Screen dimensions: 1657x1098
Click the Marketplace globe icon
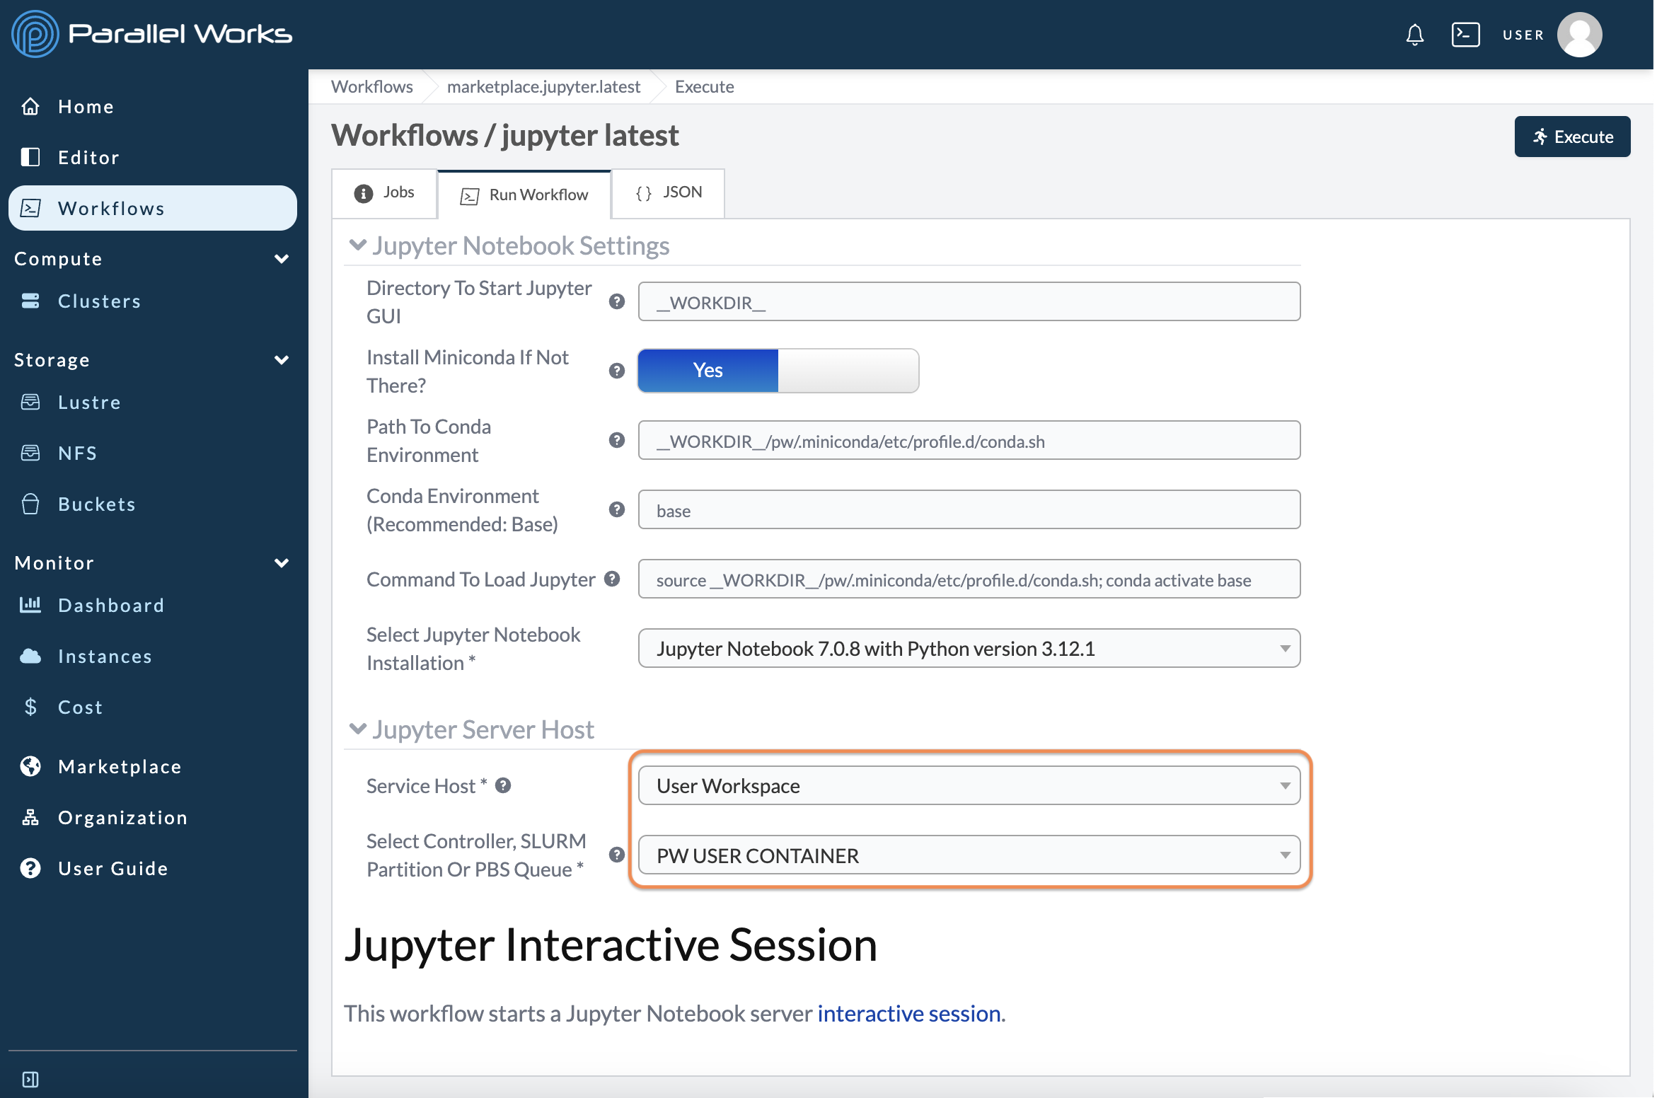(30, 766)
